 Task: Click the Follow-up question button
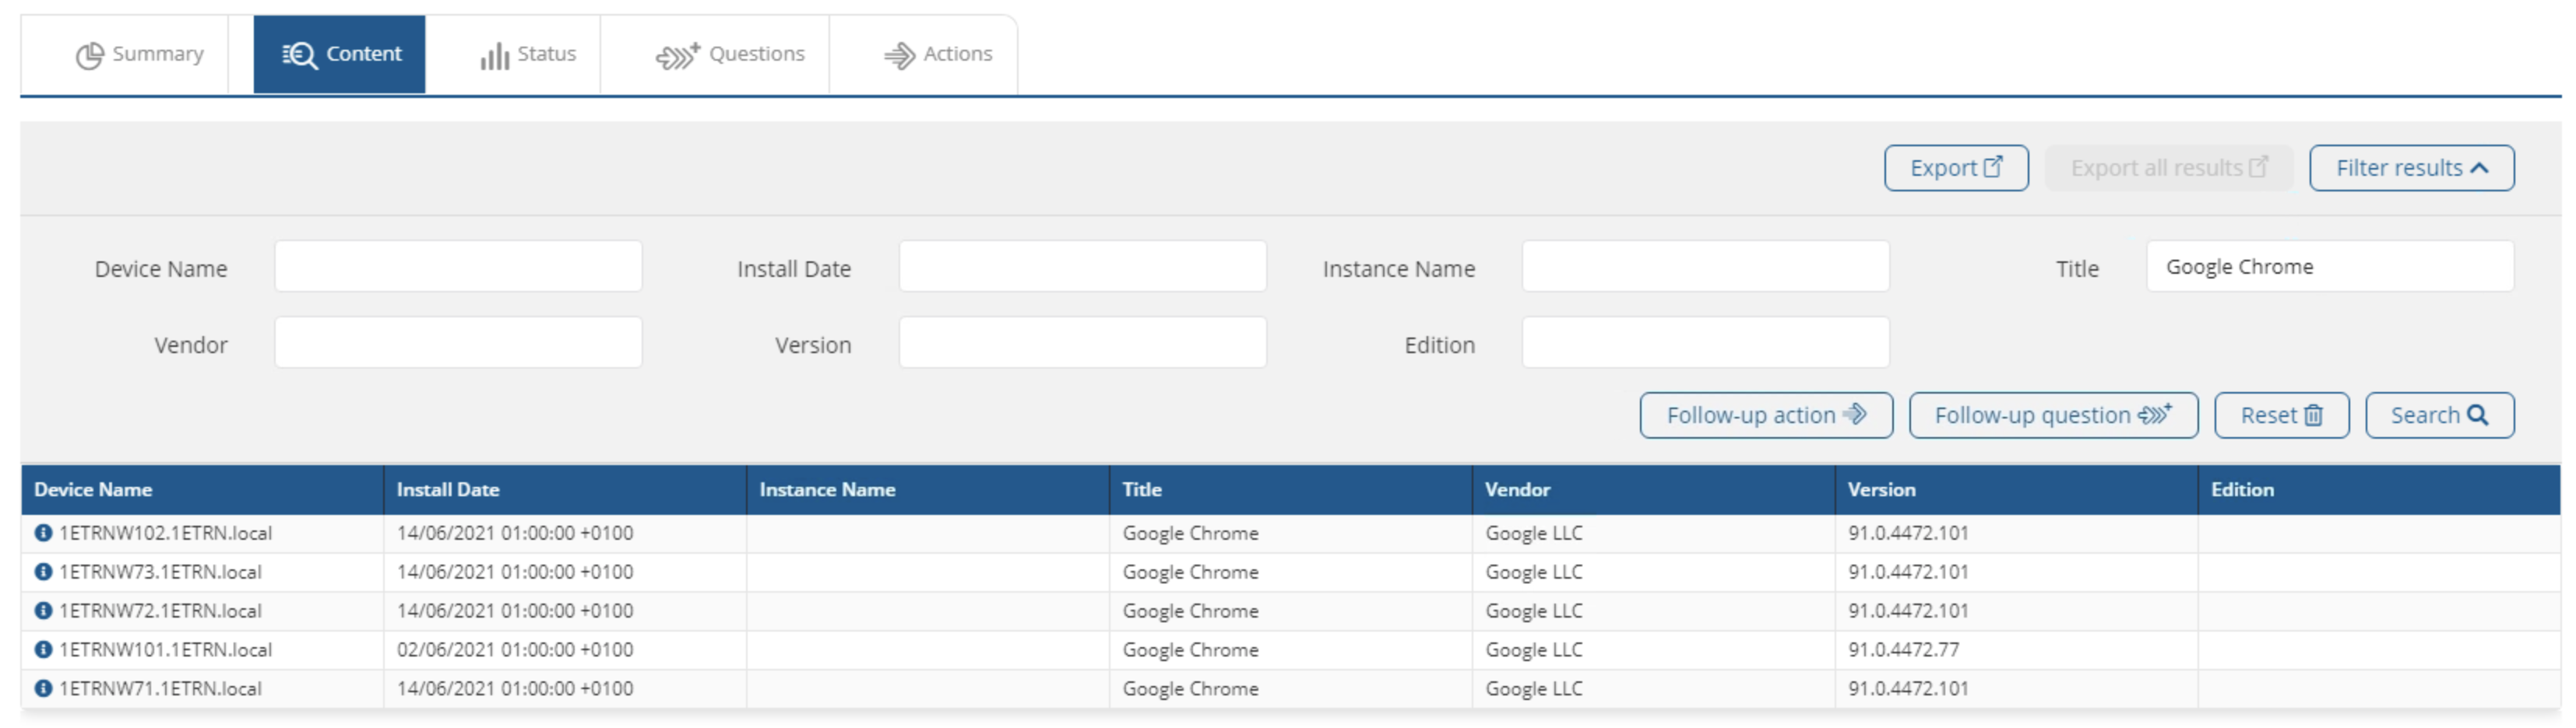pyautogui.click(x=2053, y=415)
